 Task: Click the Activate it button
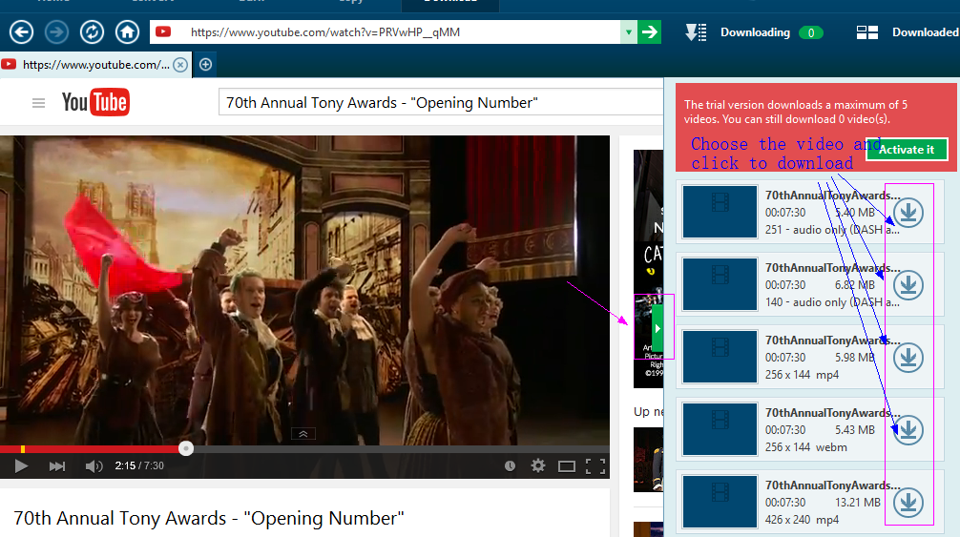click(907, 150)
